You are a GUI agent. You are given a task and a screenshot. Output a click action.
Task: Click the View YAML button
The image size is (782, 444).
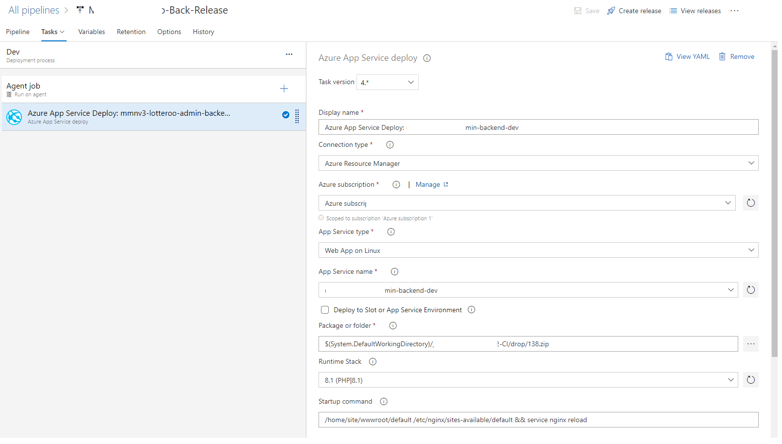[x=688, y=56]
